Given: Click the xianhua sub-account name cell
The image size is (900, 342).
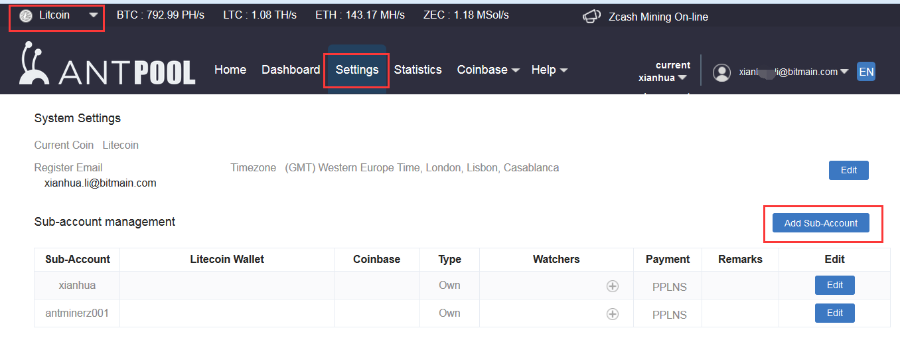Looking at the screenshot, I should (77, 285).
